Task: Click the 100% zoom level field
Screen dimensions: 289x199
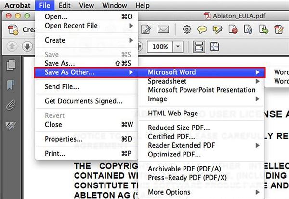Action: (160, 46)
